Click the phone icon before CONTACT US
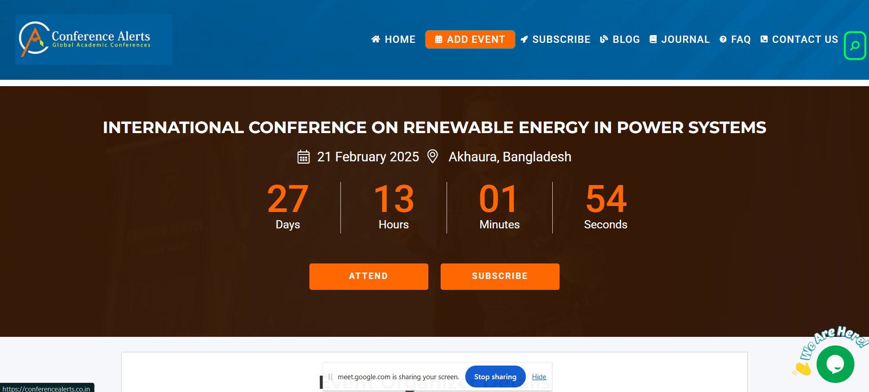The width and height of the screenshot is (869, 392). coord(764,39)
